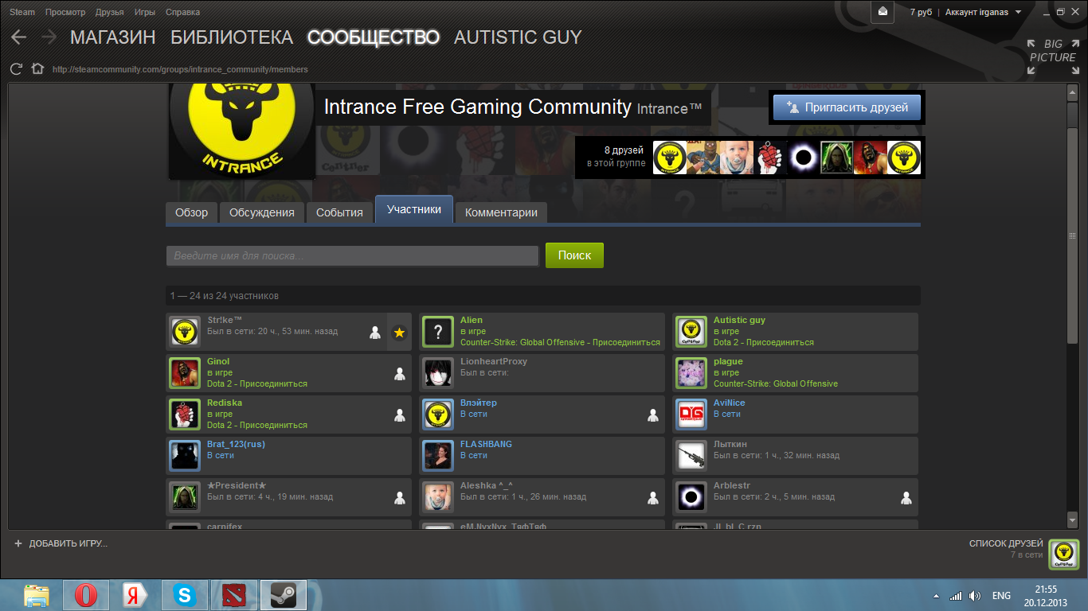Image resolution: width=1088 pixels, height=611 pixels.
Task: Open plague's avatar
Action: pyautogui.click(x=691, y=373)
